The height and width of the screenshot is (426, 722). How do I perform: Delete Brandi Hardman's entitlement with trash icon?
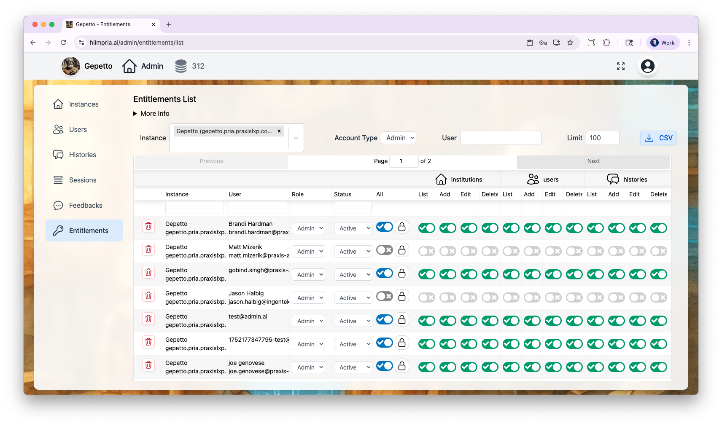pos(148,226)
